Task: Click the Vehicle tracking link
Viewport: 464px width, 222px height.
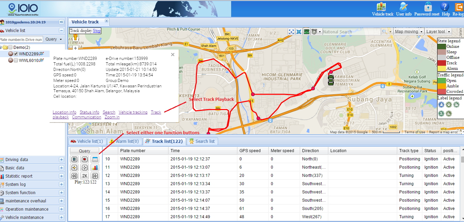Action: click(133, 112)
